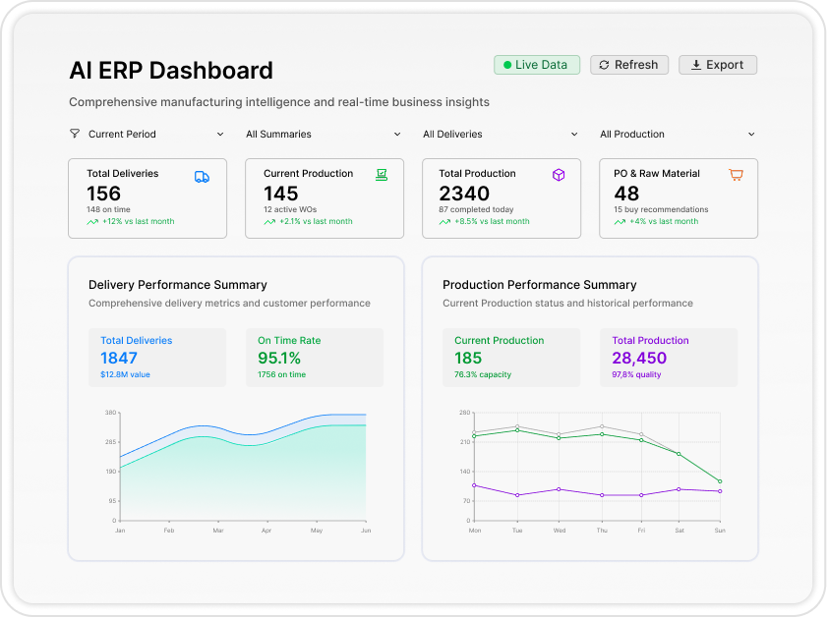Select the On Time Rate 95.1% tile
This screenshot has height=617, width=827.
(x=314, y=358)
